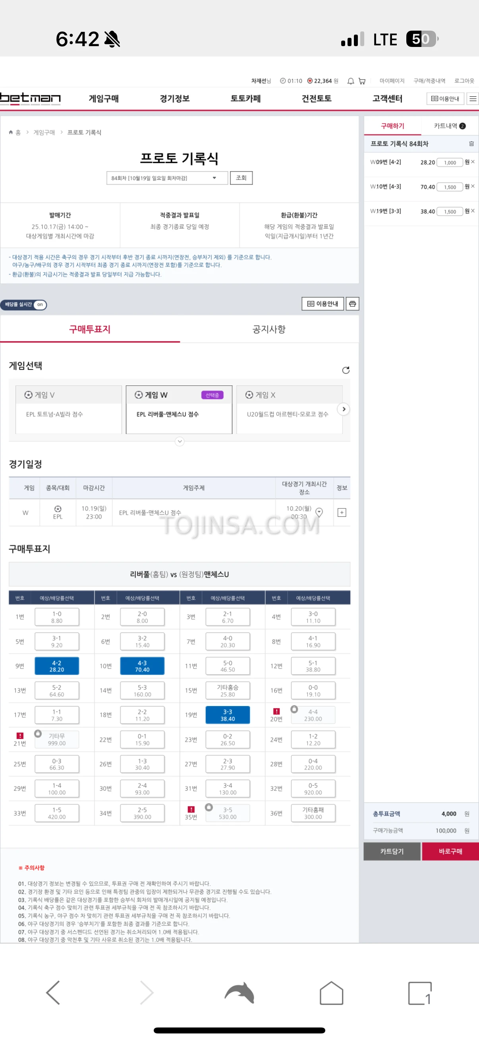The width and height of the screenshot is (479, 1043).
Task: Open 고객센터 main menu
Action: pyautogui.click(x=387, y=98)
